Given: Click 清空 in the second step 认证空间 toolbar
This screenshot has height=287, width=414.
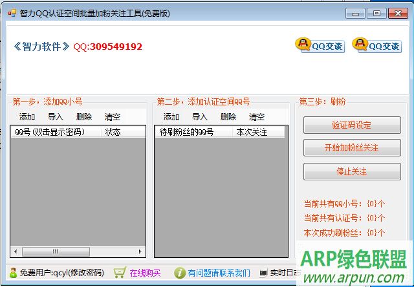Looking at the screenshot, I should coord(257,116).
